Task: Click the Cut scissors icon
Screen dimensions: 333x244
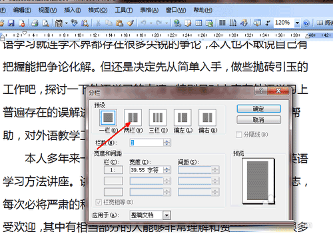Action: point(98,23)
